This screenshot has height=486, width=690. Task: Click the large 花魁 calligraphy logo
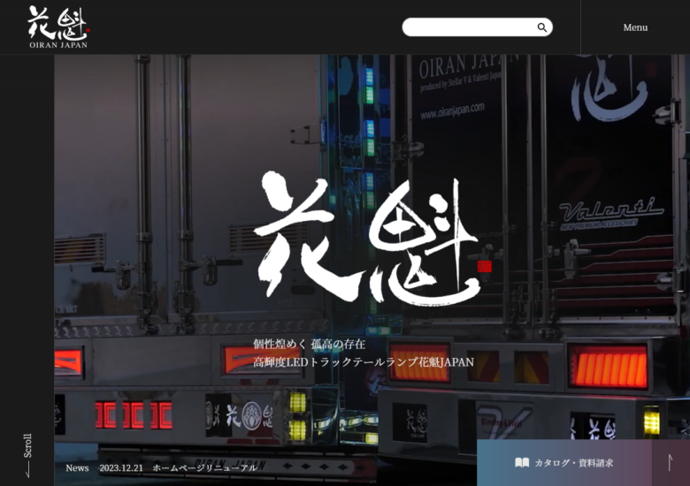pos(365,237)
